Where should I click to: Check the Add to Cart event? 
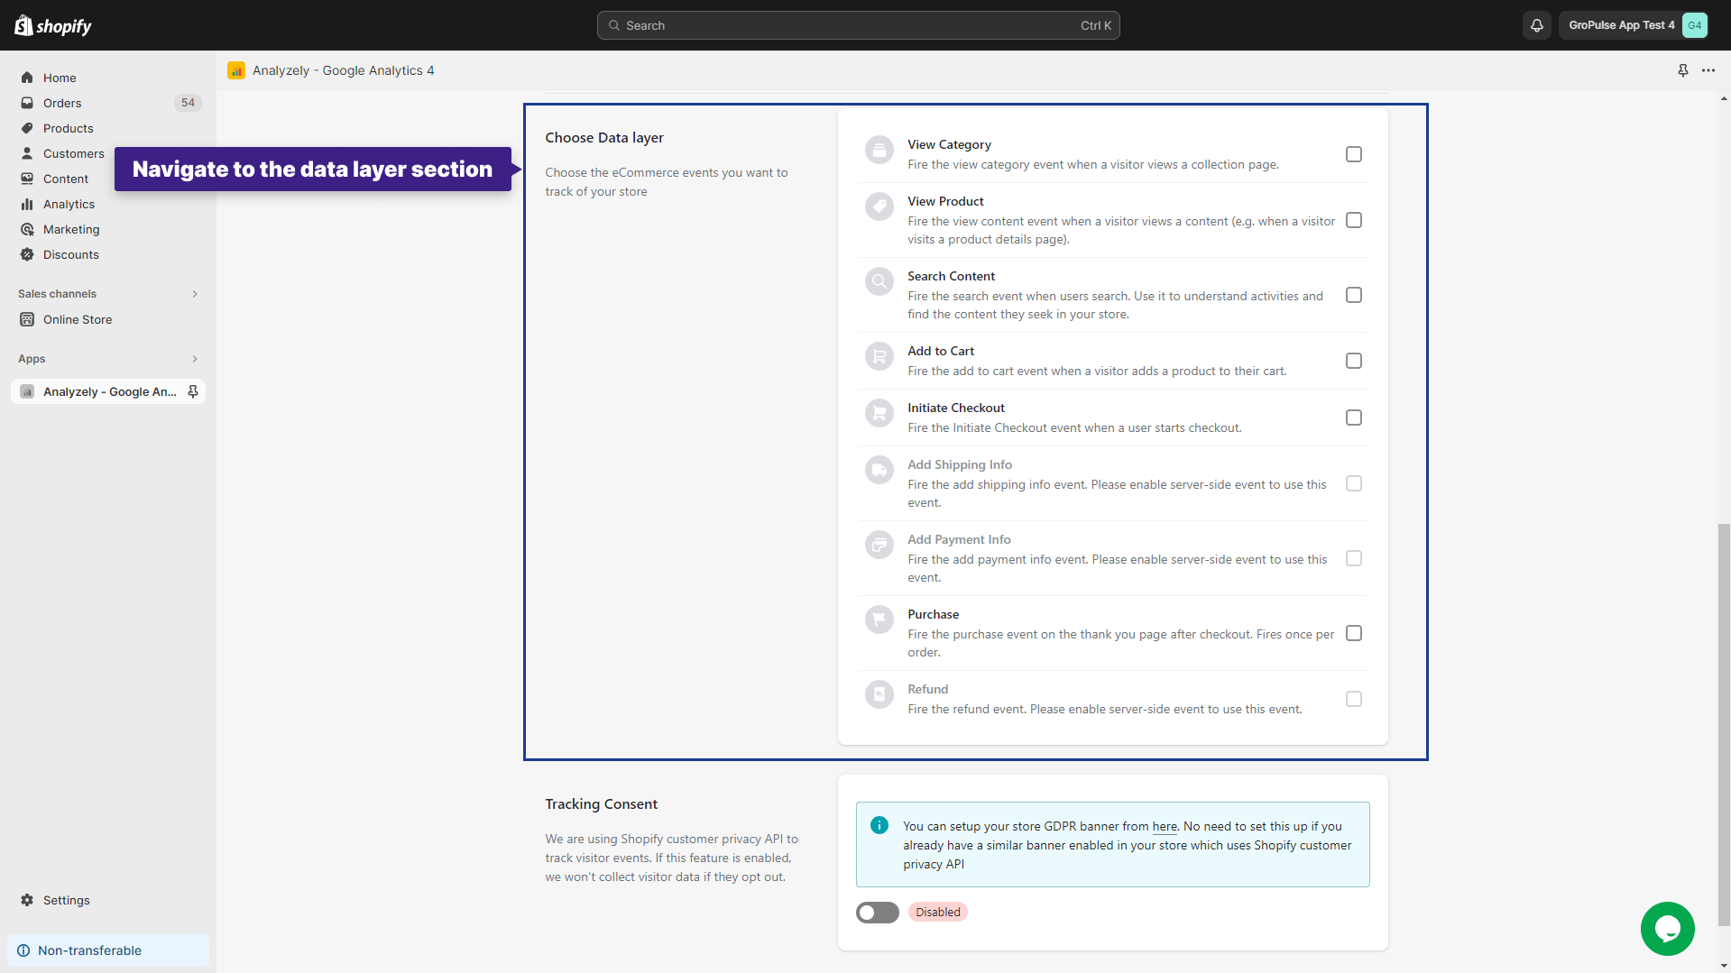pyautogui.click(x=1353, y=361)
